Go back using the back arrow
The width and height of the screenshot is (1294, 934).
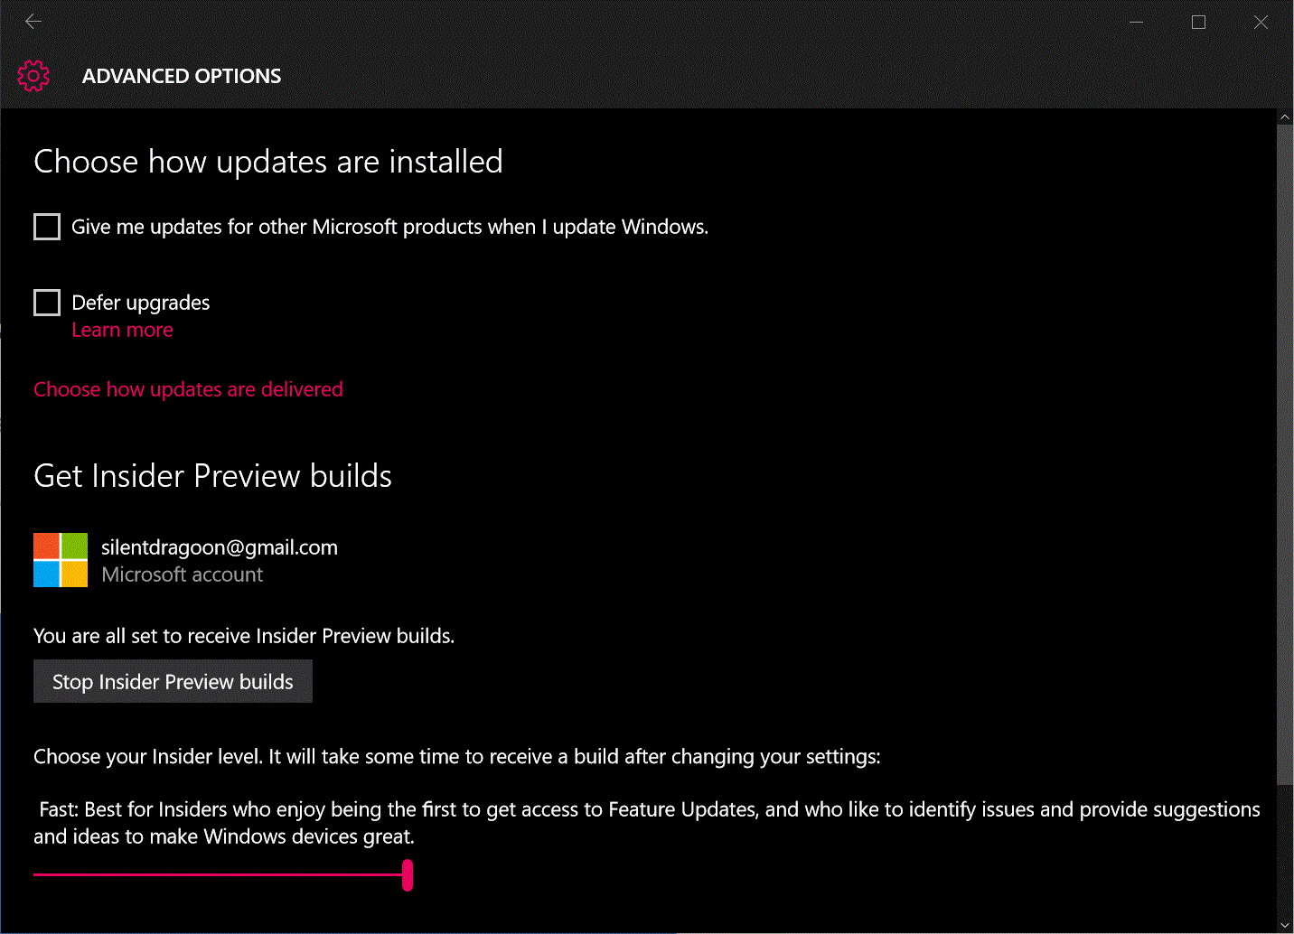click(x=33, y=22)
